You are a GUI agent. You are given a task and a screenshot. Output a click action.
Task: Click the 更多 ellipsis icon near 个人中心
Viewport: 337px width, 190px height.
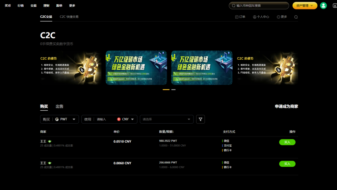[278, 16]
